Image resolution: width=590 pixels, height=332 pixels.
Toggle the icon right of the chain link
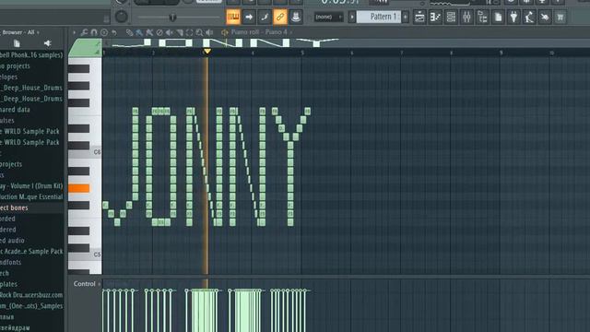point(296,17)
